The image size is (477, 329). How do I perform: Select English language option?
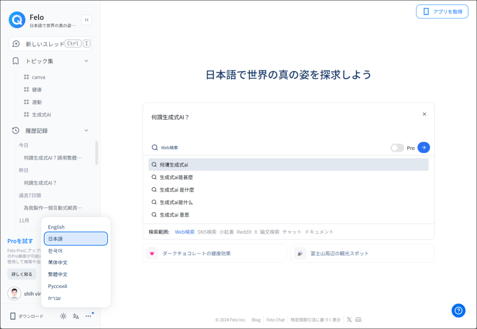76,227
